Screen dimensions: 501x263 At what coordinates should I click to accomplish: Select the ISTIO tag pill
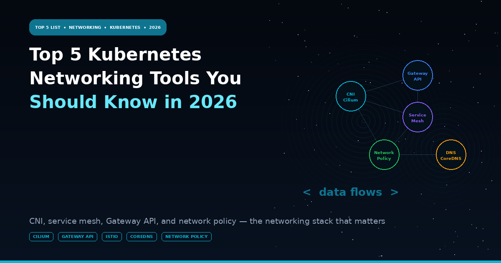(x=112, y=237)
